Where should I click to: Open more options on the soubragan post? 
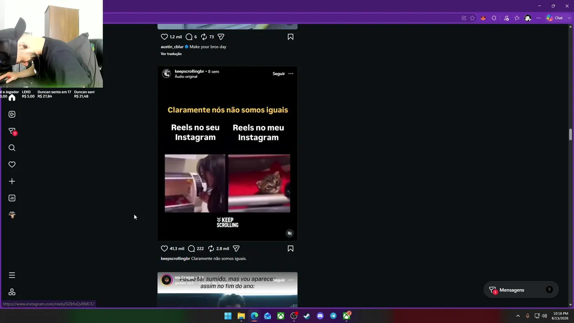tap(291, 280)
